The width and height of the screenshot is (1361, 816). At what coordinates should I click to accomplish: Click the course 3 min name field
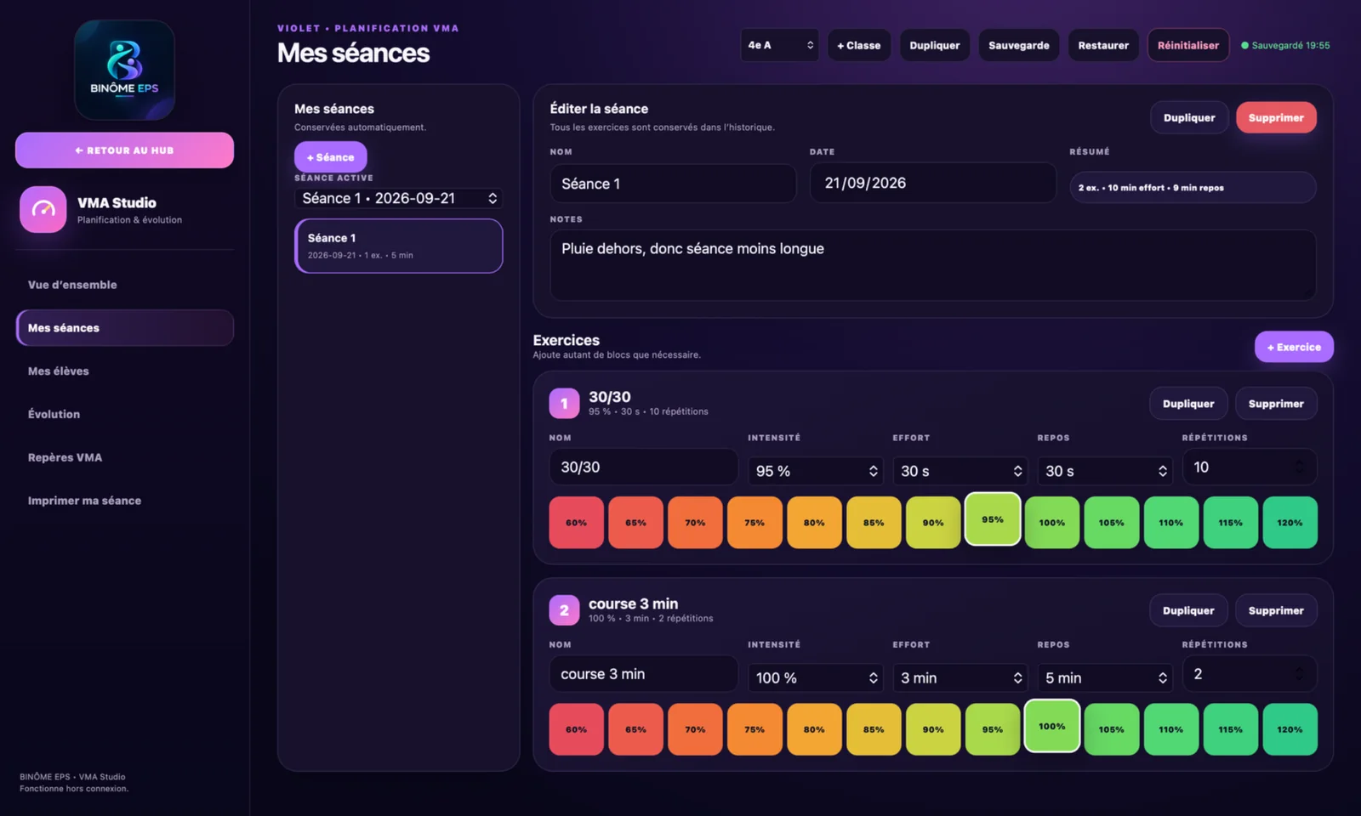pyautogui.click(x=643, y=674)
